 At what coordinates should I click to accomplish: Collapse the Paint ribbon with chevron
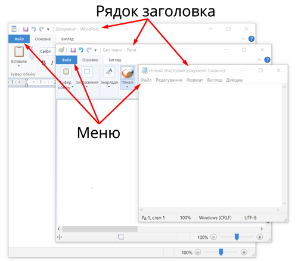pyautogui.click(x=259, y=60)
